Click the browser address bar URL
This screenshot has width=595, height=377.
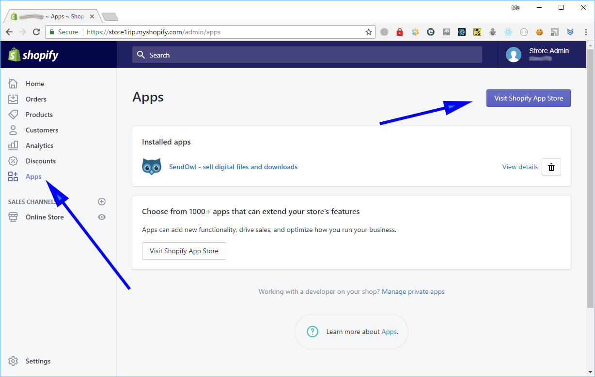(154, 32)
